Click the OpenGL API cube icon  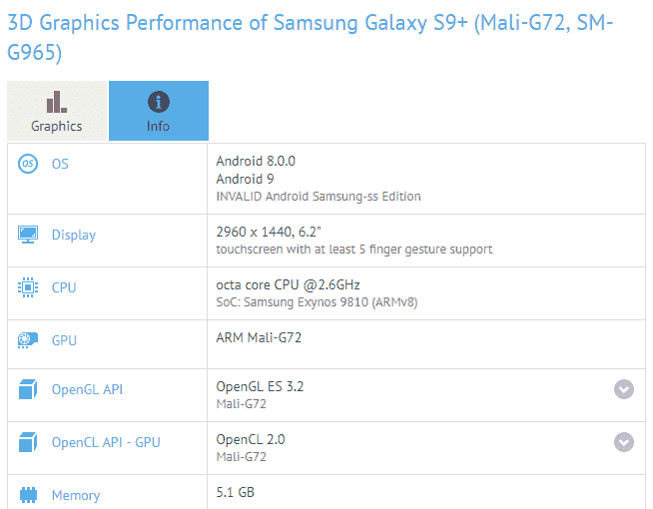(27, 389)
